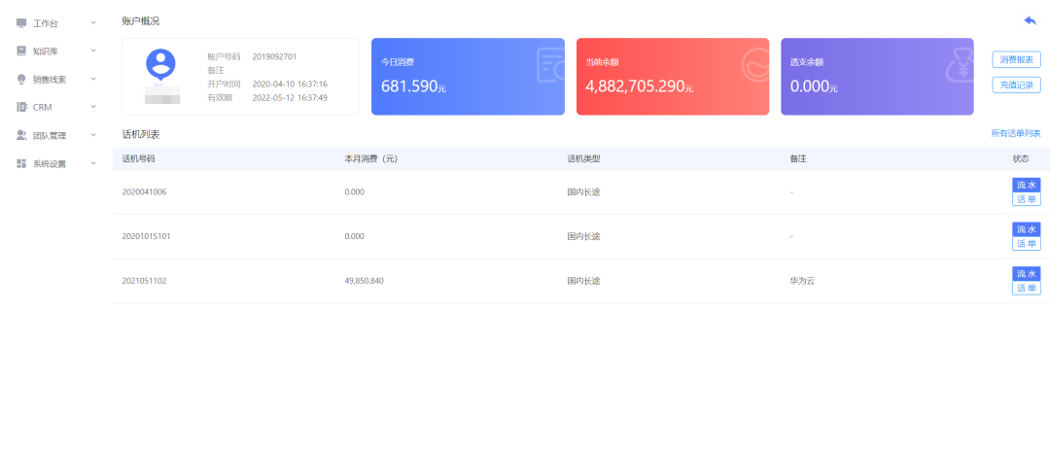Click the blue back arrow icon
Viewport: 1050px width, 449px height.
[x=1030, y=21]
